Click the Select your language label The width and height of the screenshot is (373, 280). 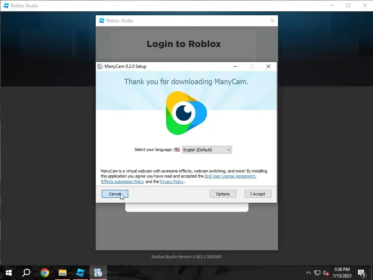[x=153, y=149]
